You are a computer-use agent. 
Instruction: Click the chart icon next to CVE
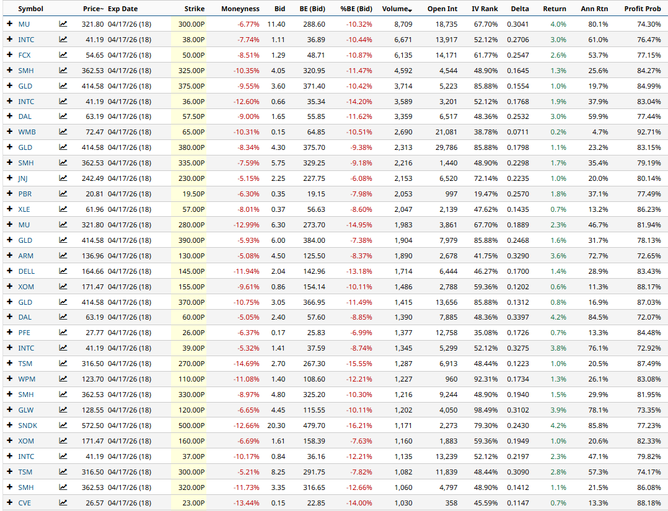pos(63,503)
